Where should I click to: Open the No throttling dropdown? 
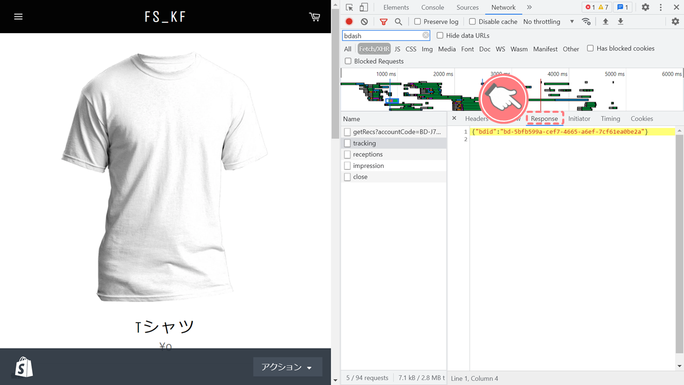(x=548, y=21)
